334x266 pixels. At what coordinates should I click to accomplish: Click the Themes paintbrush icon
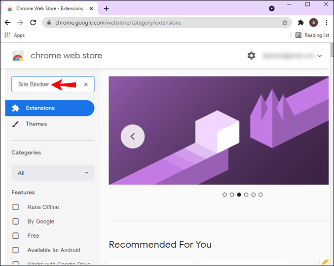tap(15, 124)
